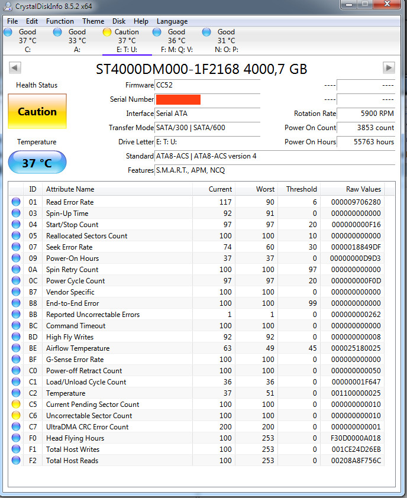Click status orb of Airflow Temperature row
Image resolution: width=407 pixels, height=498 pixels.
pos(16,348)
